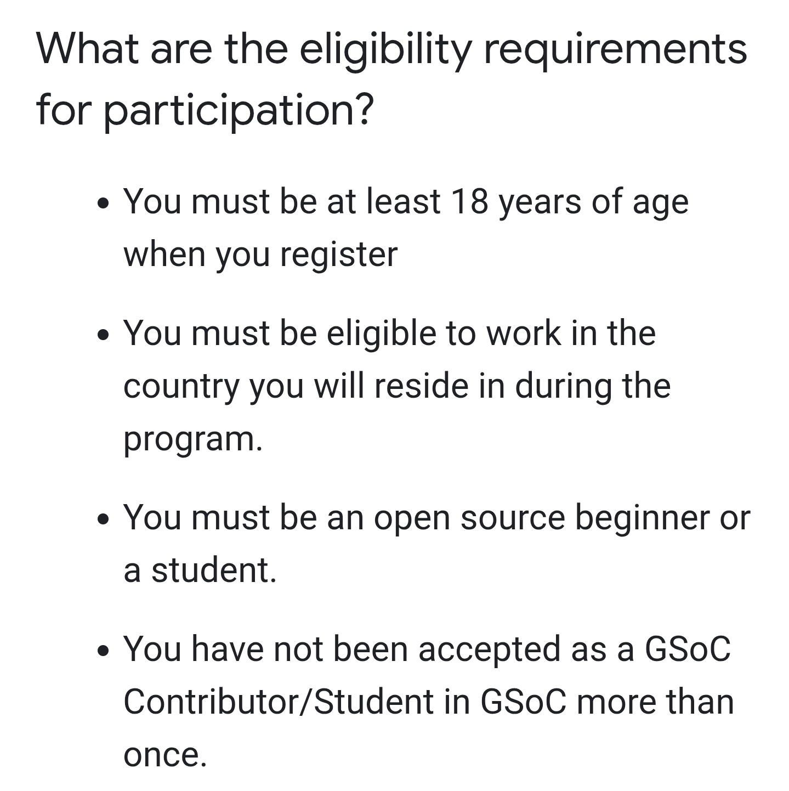Click the word "program."
Screen dimensions: 789x791
click(193, 439)
